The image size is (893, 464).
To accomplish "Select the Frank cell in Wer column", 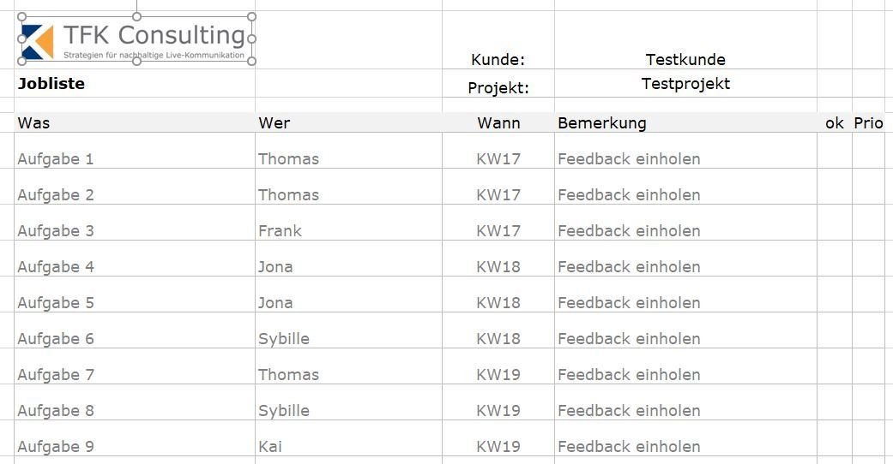I will point(348,223).
